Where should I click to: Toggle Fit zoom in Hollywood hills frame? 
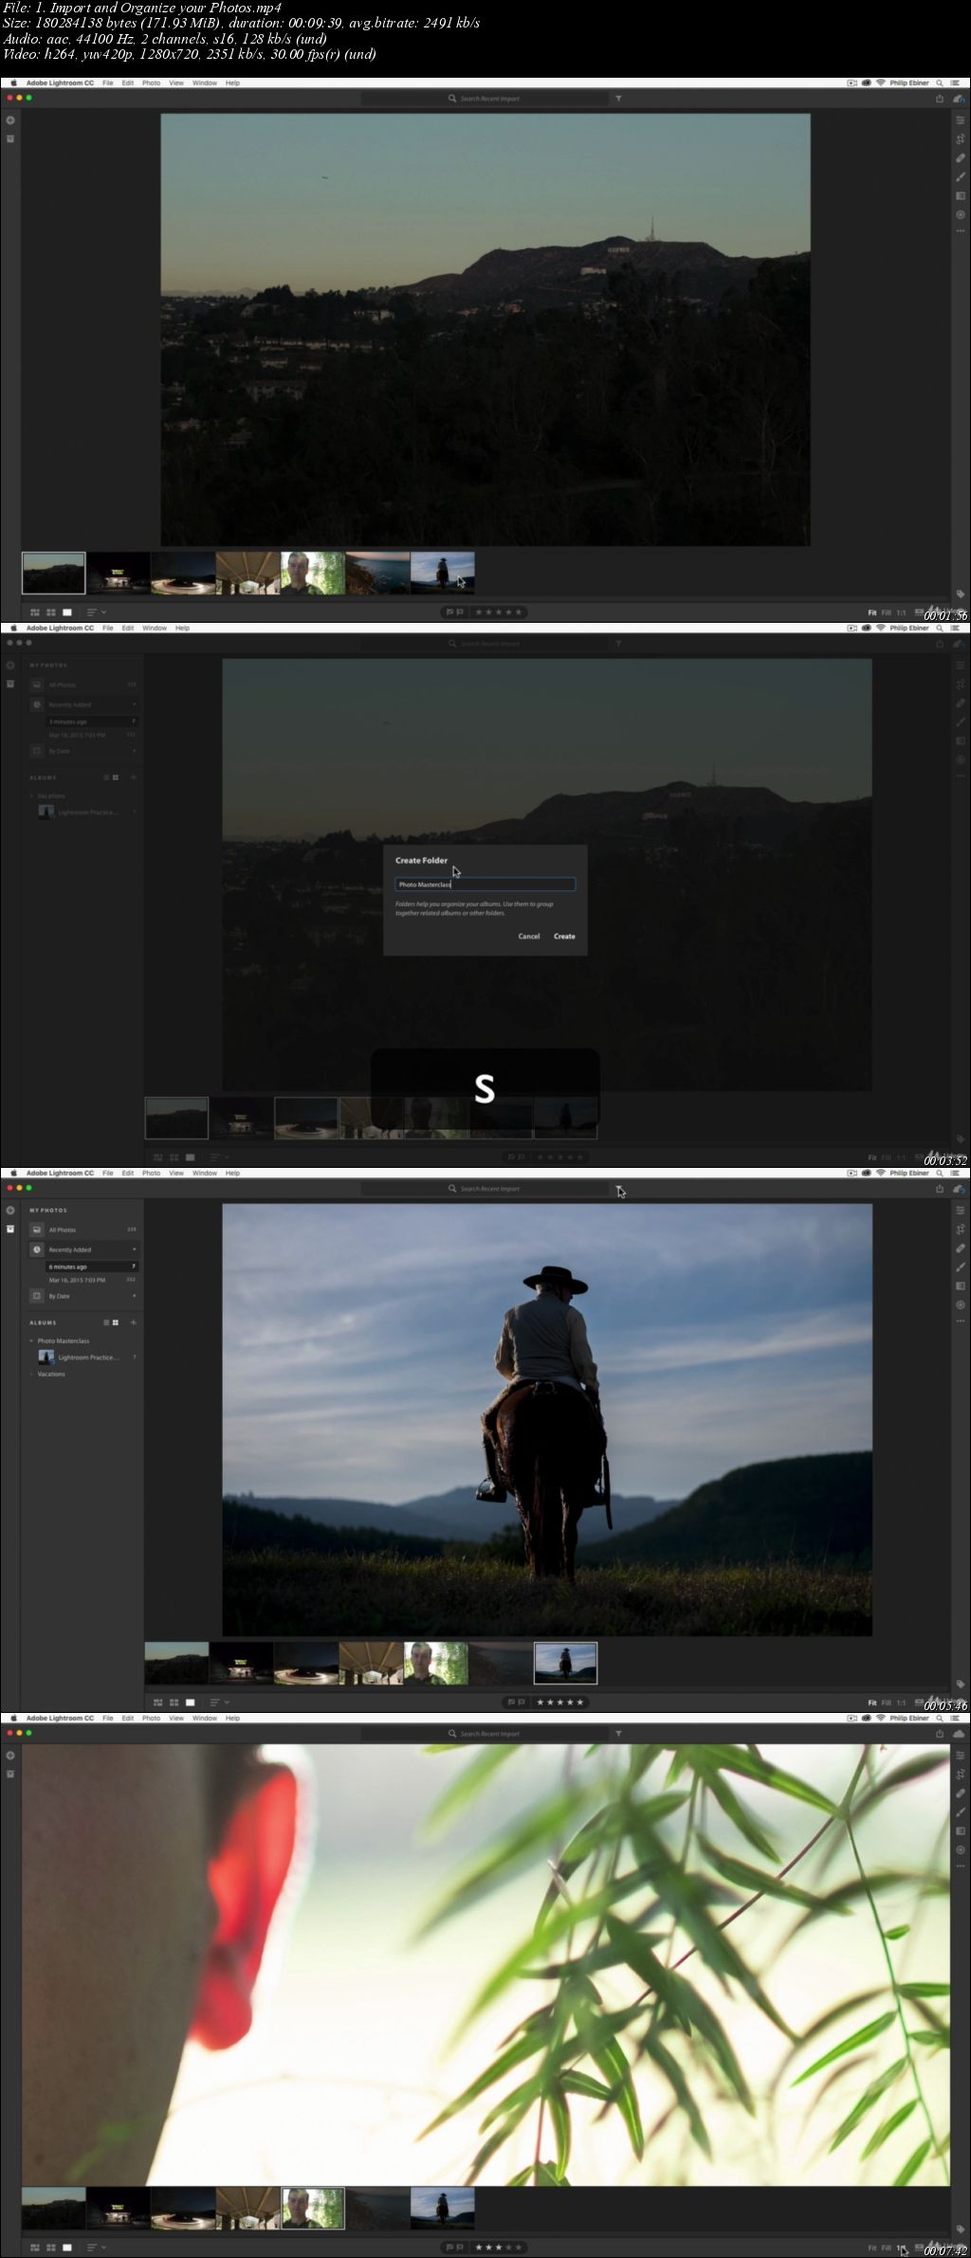pyautogui.click(x=872, y=613)
